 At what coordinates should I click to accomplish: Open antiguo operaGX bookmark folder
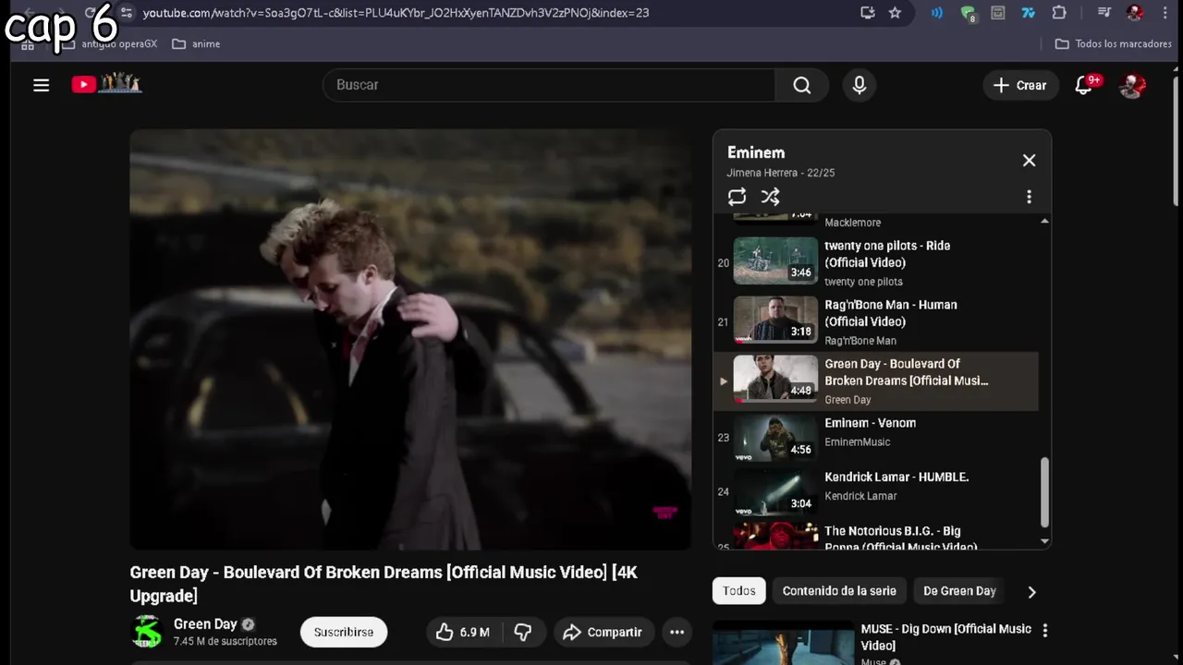111,43
